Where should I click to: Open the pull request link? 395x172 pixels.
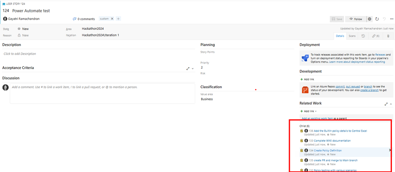coord(353,86)
